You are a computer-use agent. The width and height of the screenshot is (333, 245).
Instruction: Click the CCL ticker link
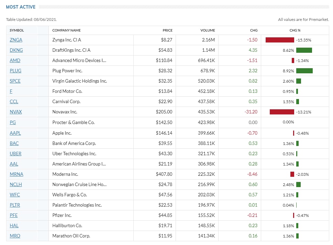point(14,102)
